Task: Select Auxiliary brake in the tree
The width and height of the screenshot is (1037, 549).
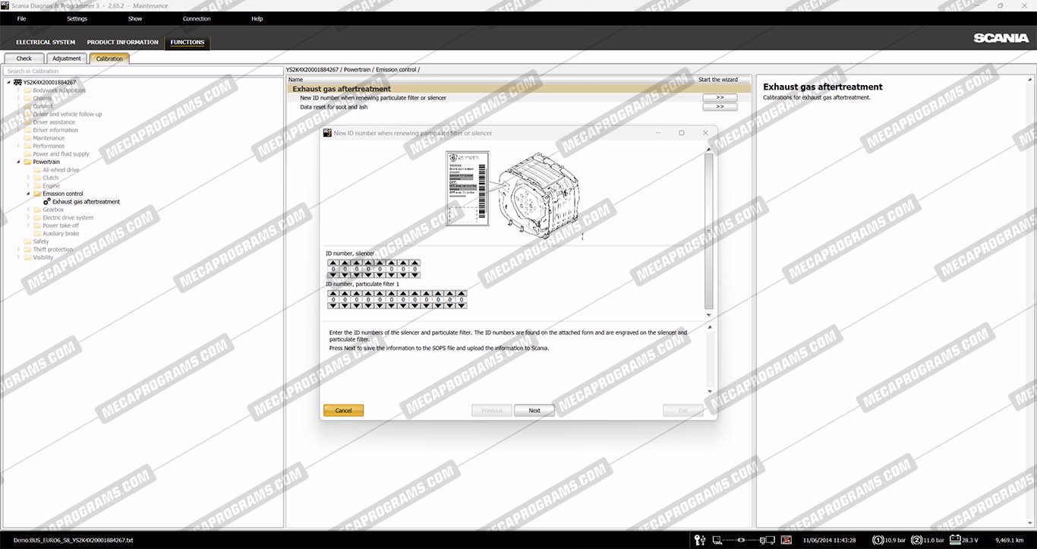Action: point(61,234)
